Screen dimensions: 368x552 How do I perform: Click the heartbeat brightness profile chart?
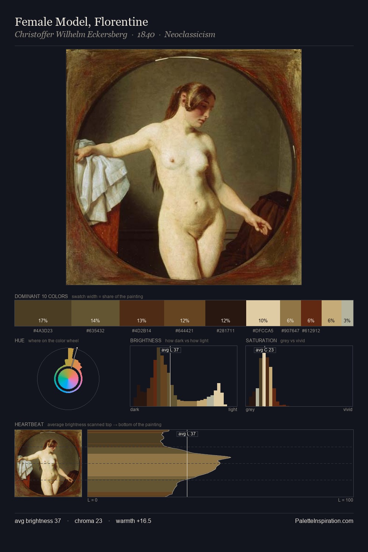(x=220, y=463)
